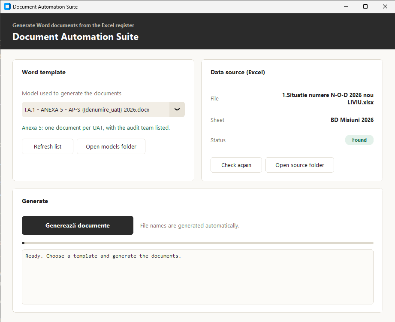395x322 pixels.
Task: Click the Word template heading
Action: tap(44, 73)
